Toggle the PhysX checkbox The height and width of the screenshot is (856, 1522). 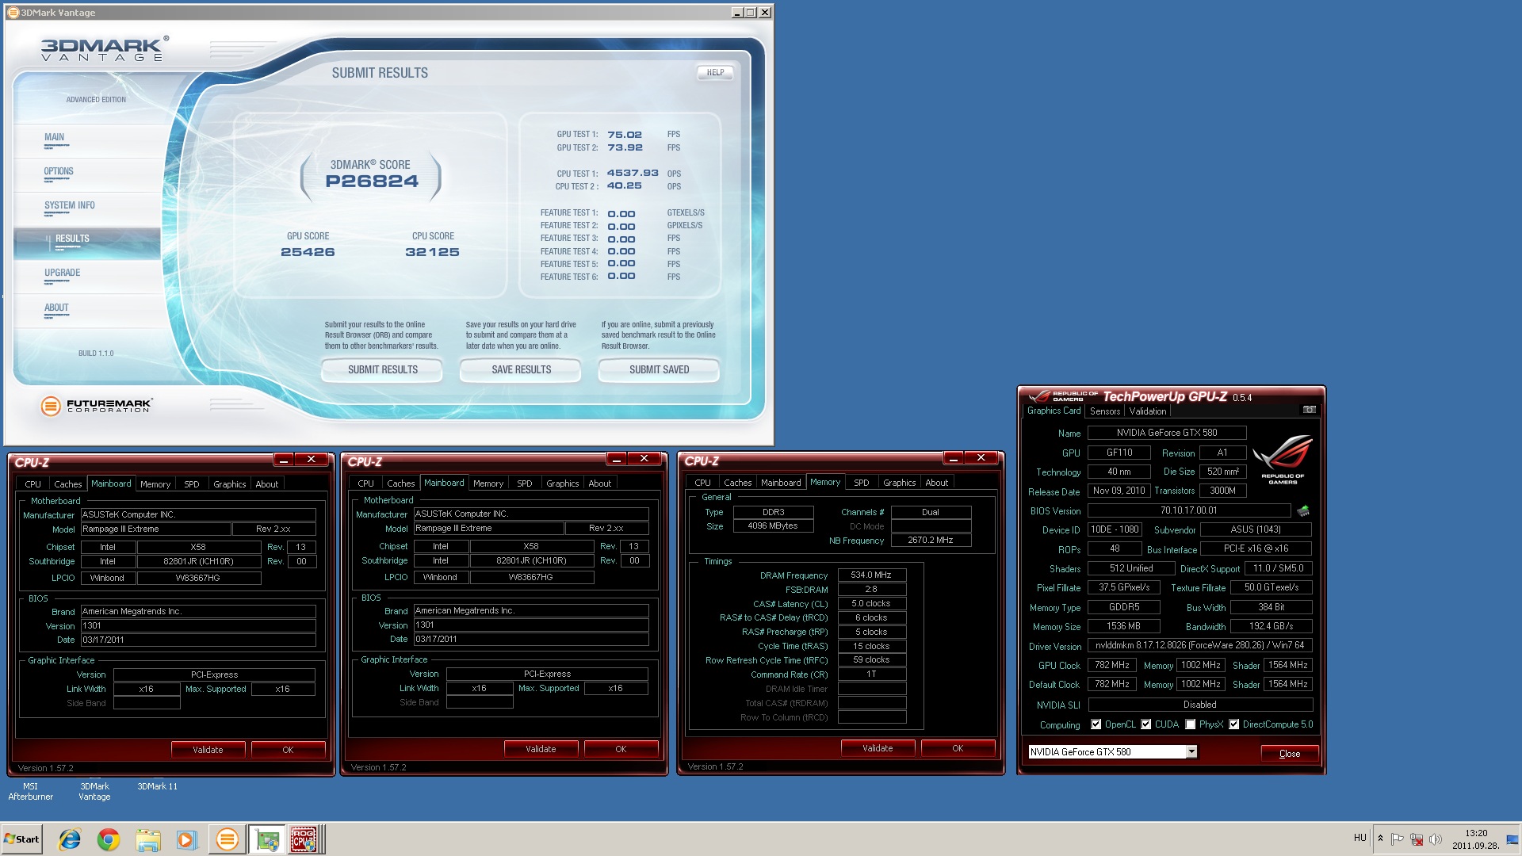(1190, 724)
